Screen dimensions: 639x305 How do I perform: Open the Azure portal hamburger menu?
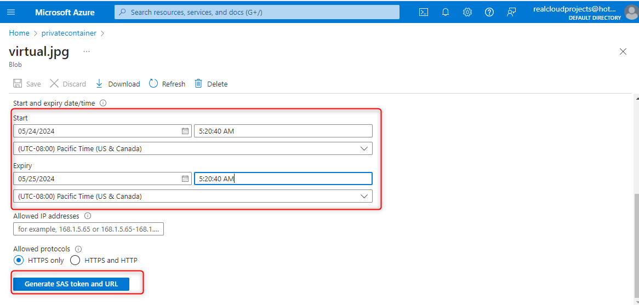(x=12, y=12)
